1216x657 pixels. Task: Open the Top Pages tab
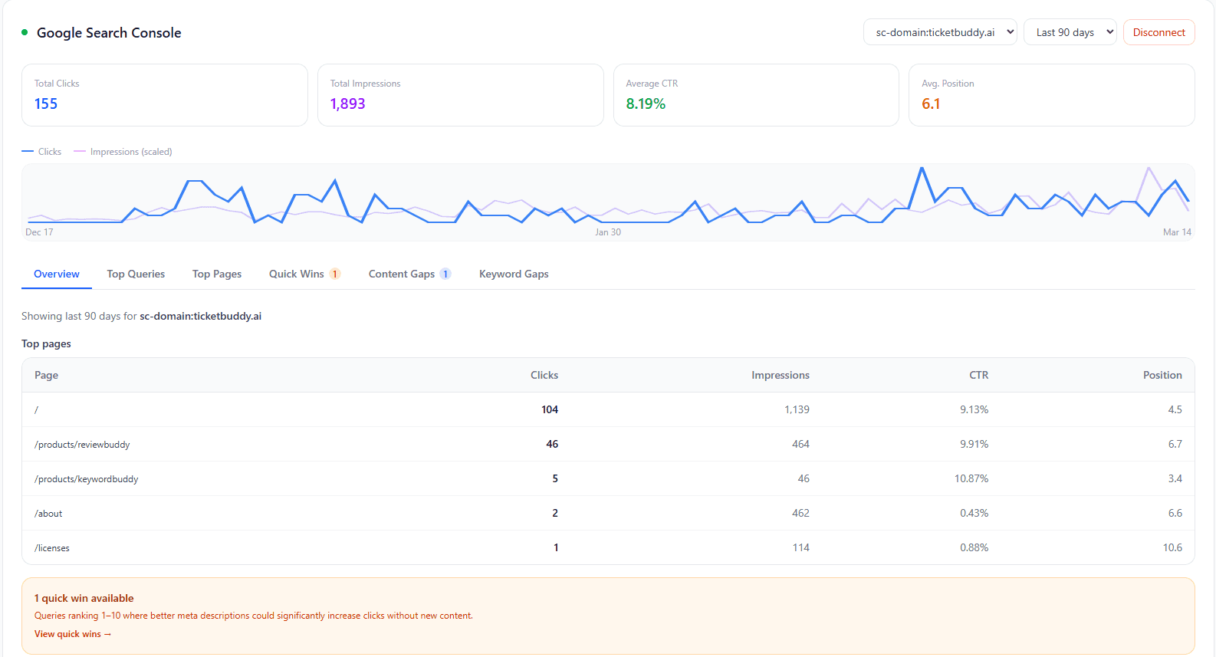click(x=217, y=274)
